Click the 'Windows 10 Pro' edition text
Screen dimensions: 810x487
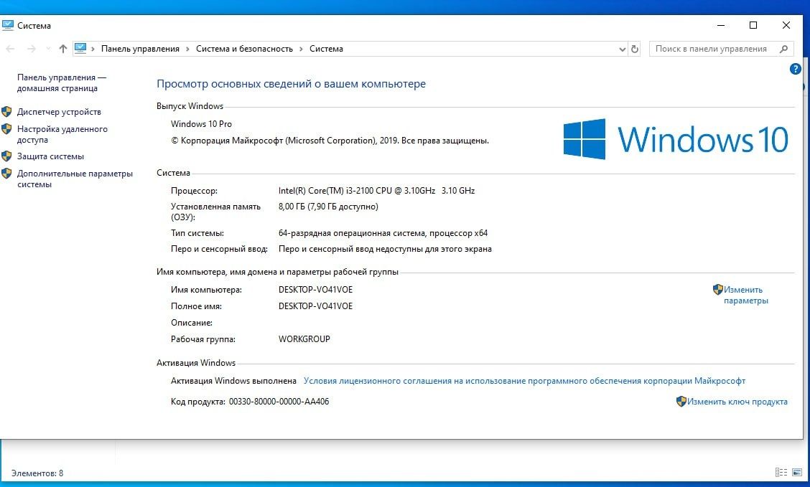point(202,124)
